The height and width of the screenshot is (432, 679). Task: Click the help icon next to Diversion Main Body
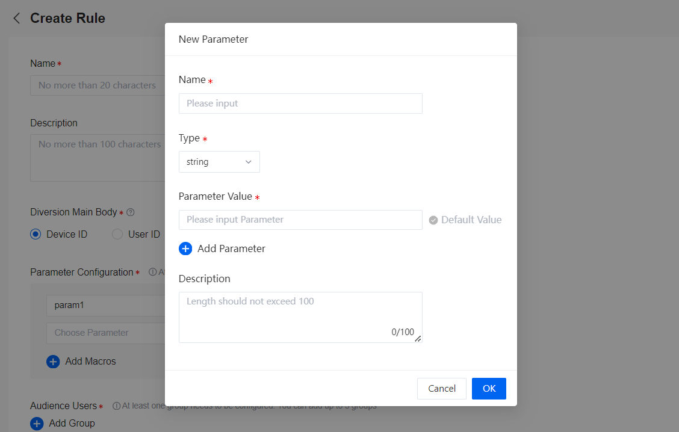tap(131, 212)
